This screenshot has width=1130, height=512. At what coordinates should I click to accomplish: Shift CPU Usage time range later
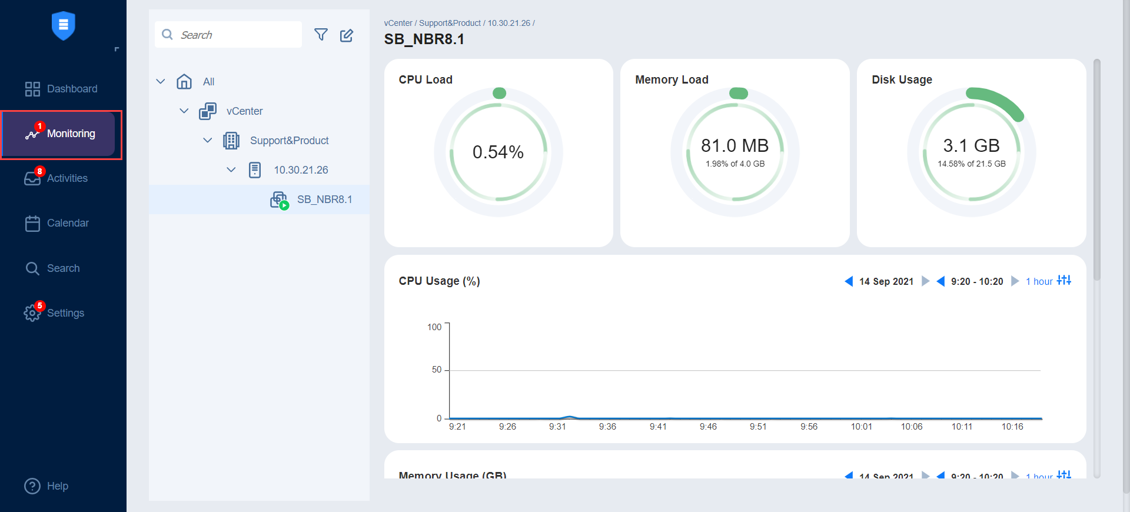[x=1015, y=281]
